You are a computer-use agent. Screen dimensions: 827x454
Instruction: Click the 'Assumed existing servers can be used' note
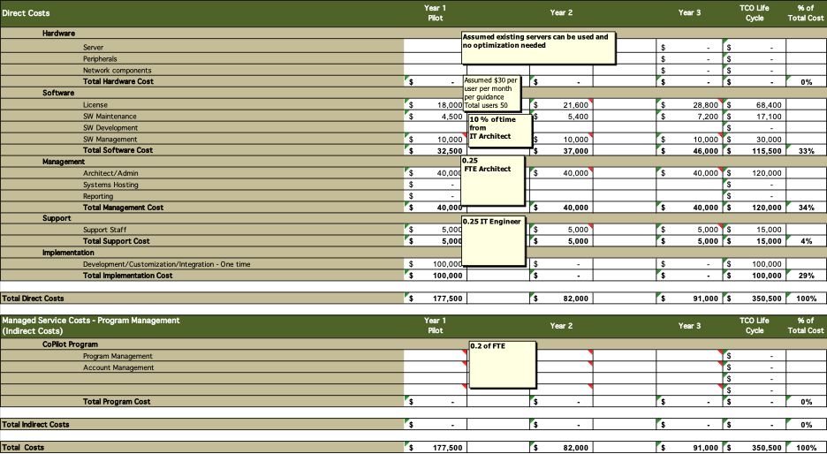pyautogui.click(x=538, y=49)
